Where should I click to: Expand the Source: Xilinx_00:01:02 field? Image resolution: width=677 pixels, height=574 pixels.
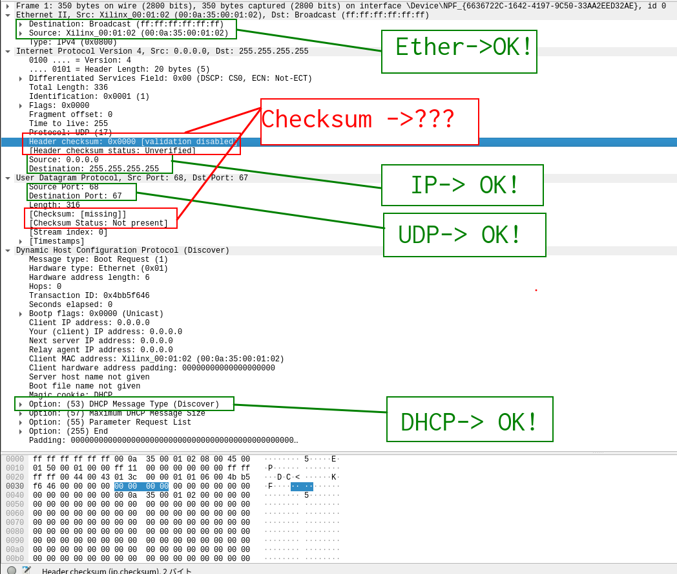point(20,33)
